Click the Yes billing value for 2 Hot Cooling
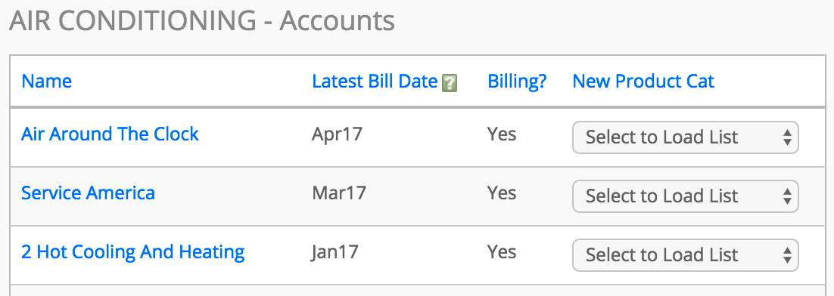This screenshot has width=834, height=296. 502,252
